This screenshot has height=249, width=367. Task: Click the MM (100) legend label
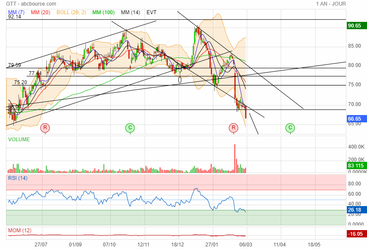point(103,12)
